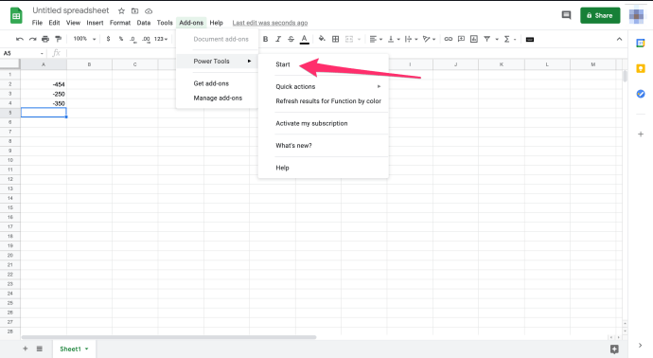Screen dimensions: 653x358
Task: Open the Google Calendar side panel
Action: pyautogui.click(x=641, y=43)
